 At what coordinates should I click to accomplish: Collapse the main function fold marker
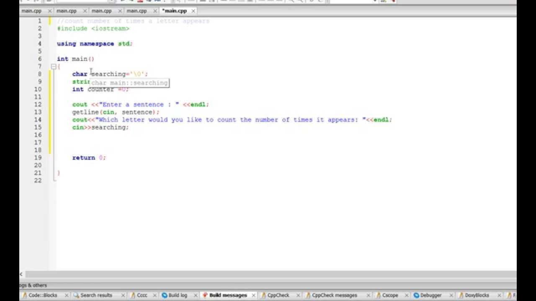(54, 66)
